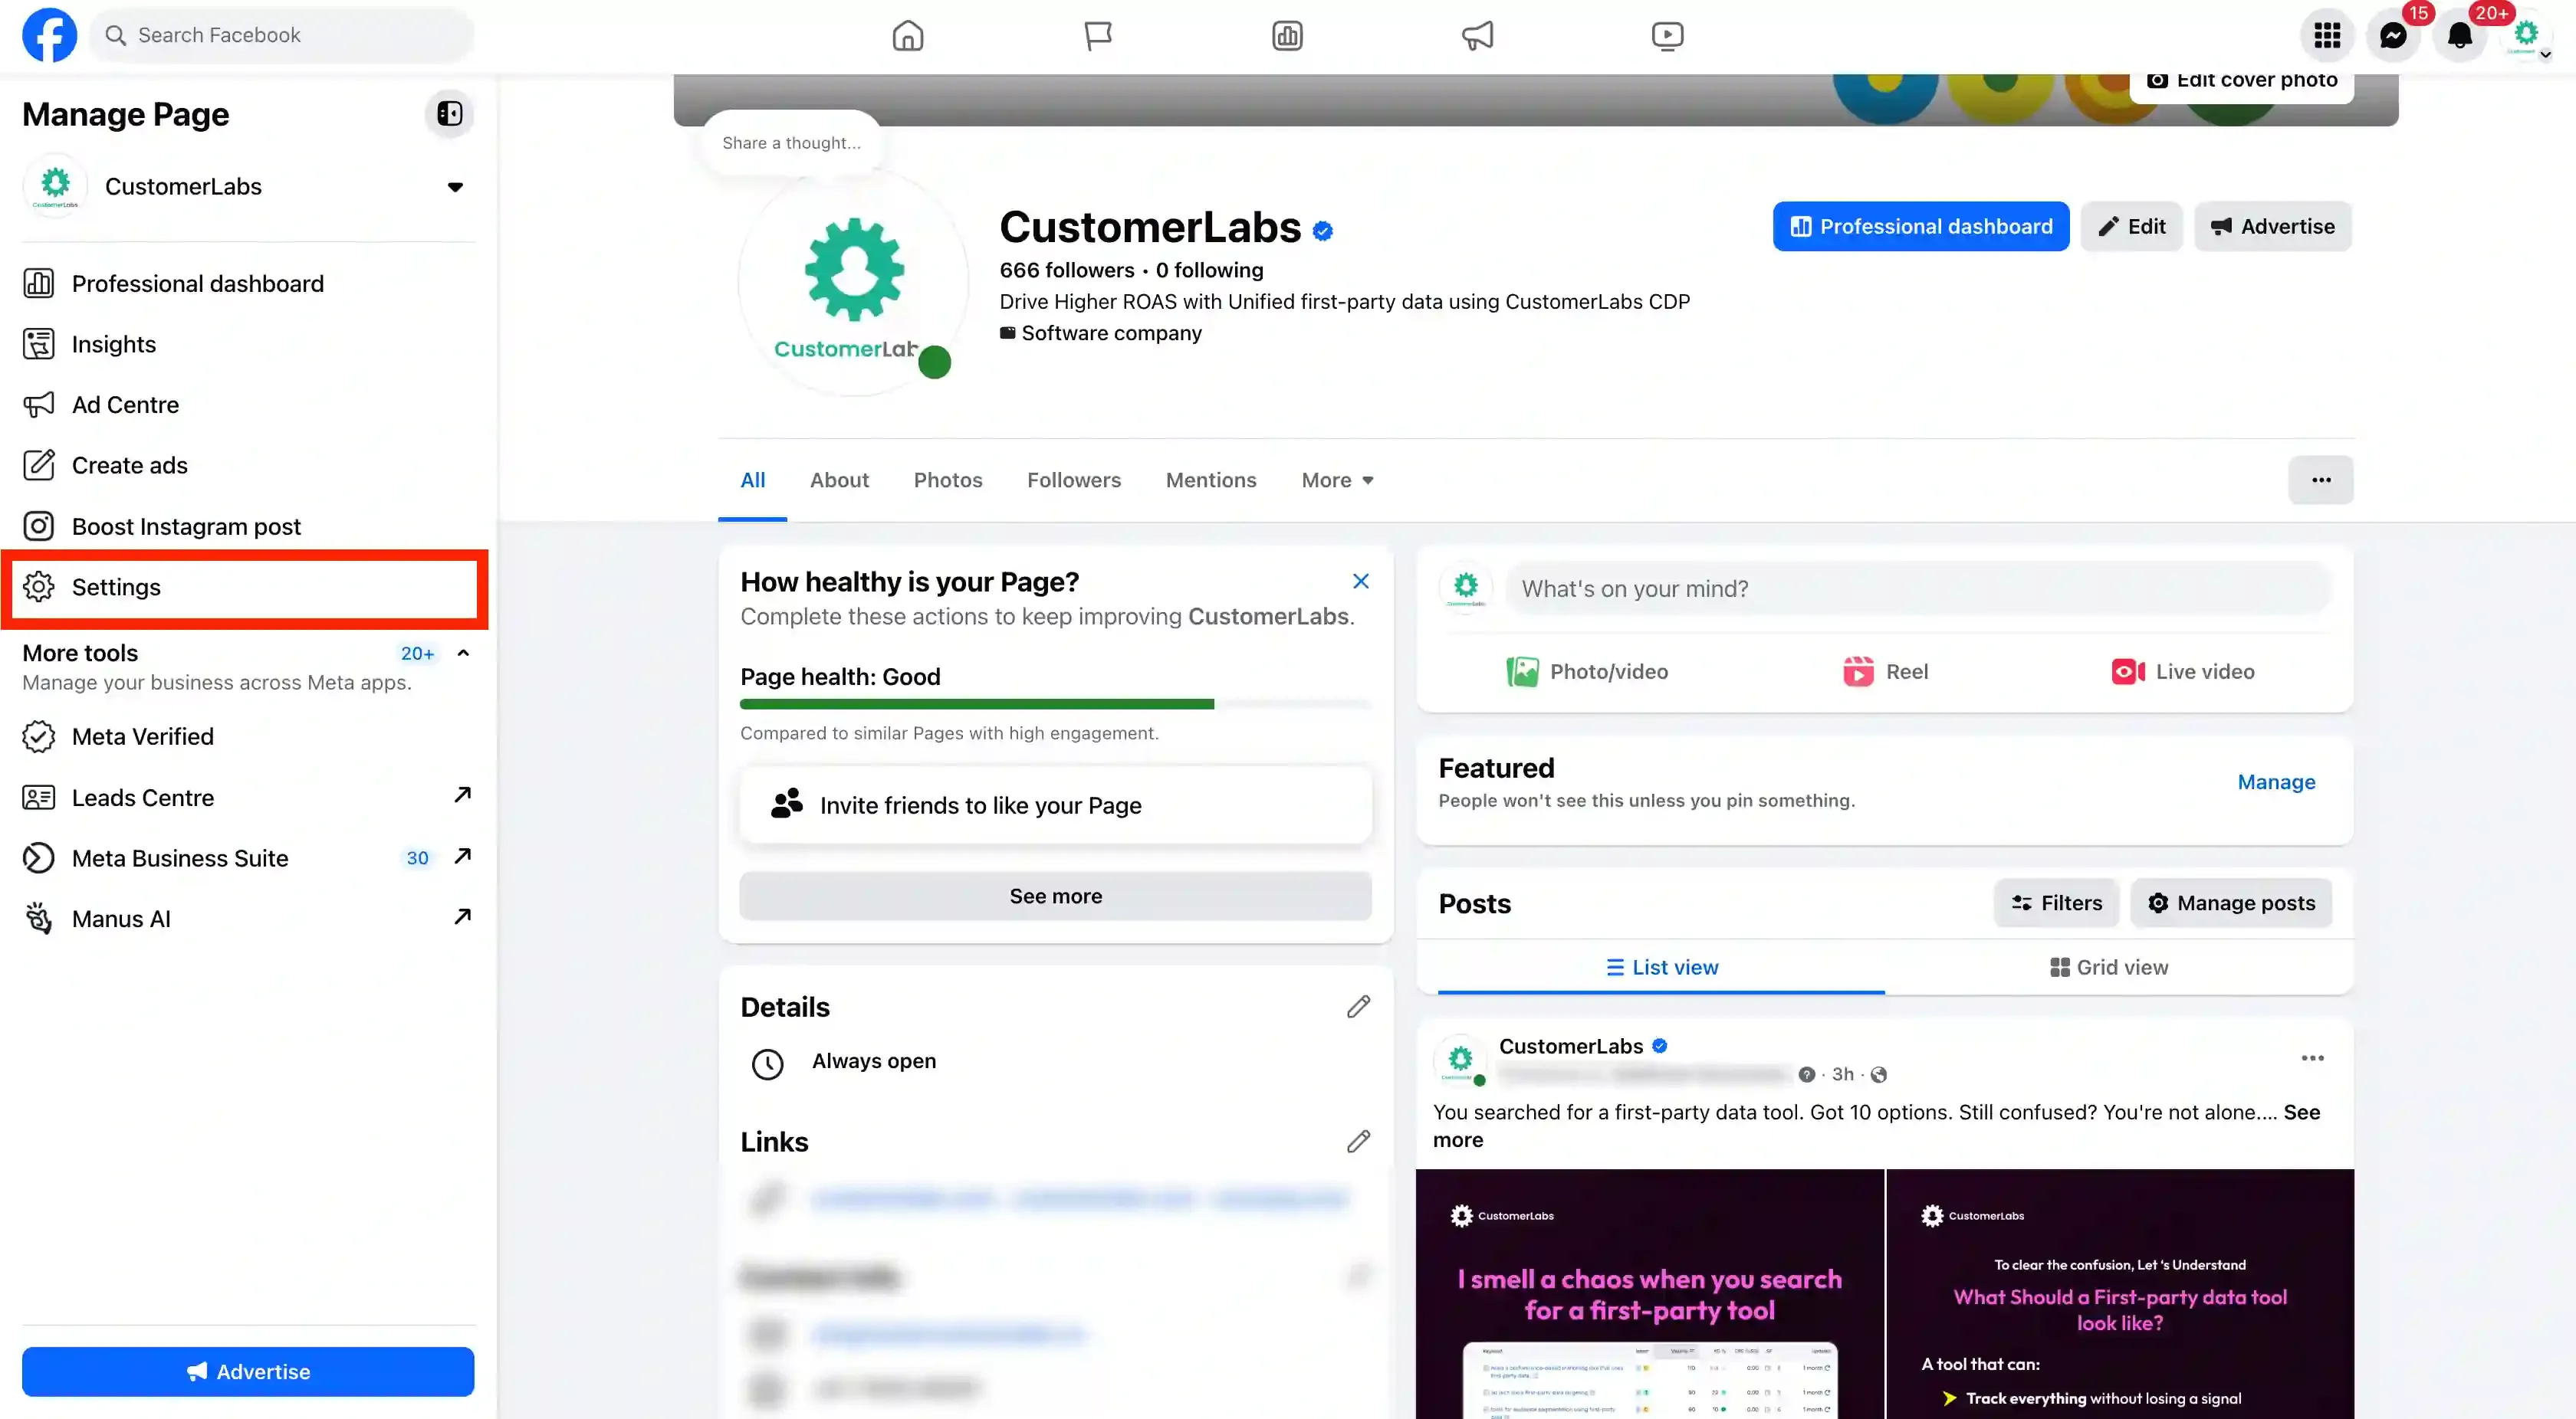Viewport: 2576px width, 1419px height.
Task: Start a Live video from composer
Action: (2182, 673)
